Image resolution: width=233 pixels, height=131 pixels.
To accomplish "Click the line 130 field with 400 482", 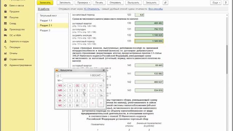I will 149,23.
